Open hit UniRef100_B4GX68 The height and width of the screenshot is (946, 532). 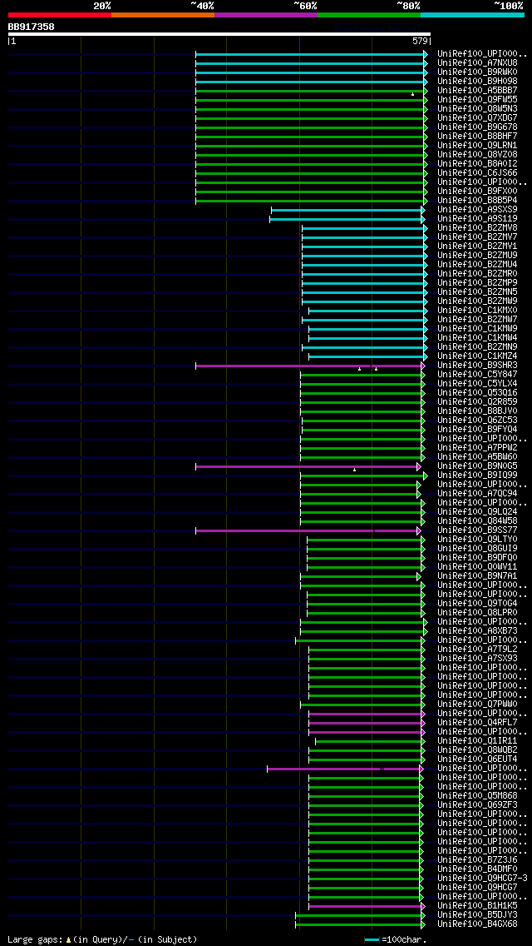(477, 924)
